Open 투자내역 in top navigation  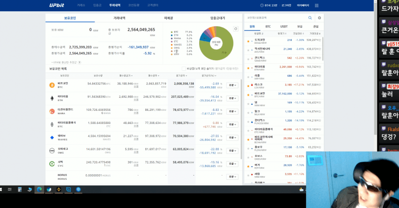[x=115, y=5]
